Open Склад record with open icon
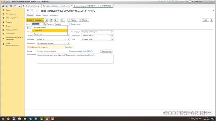216x121 pixels. click(x=112, y=40)
